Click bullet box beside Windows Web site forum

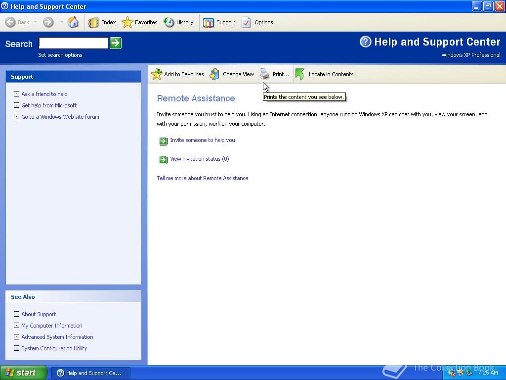[16, 116]
